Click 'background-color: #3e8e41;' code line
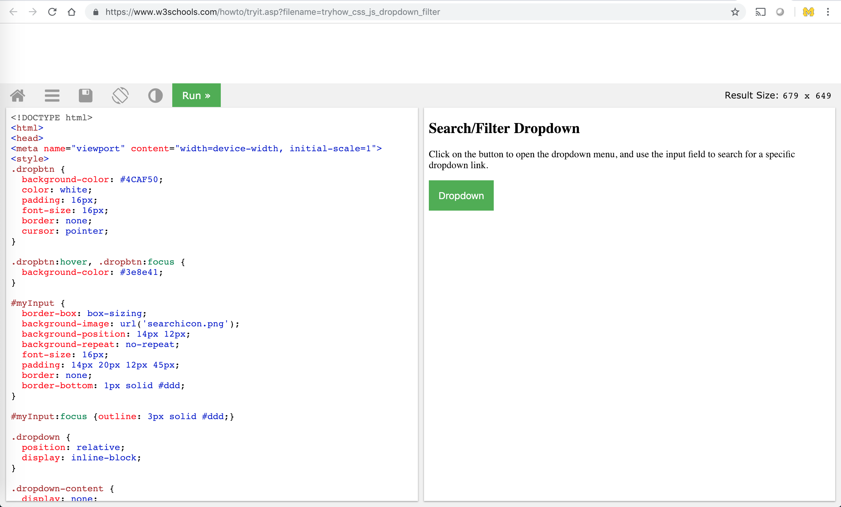 point(92,272)
